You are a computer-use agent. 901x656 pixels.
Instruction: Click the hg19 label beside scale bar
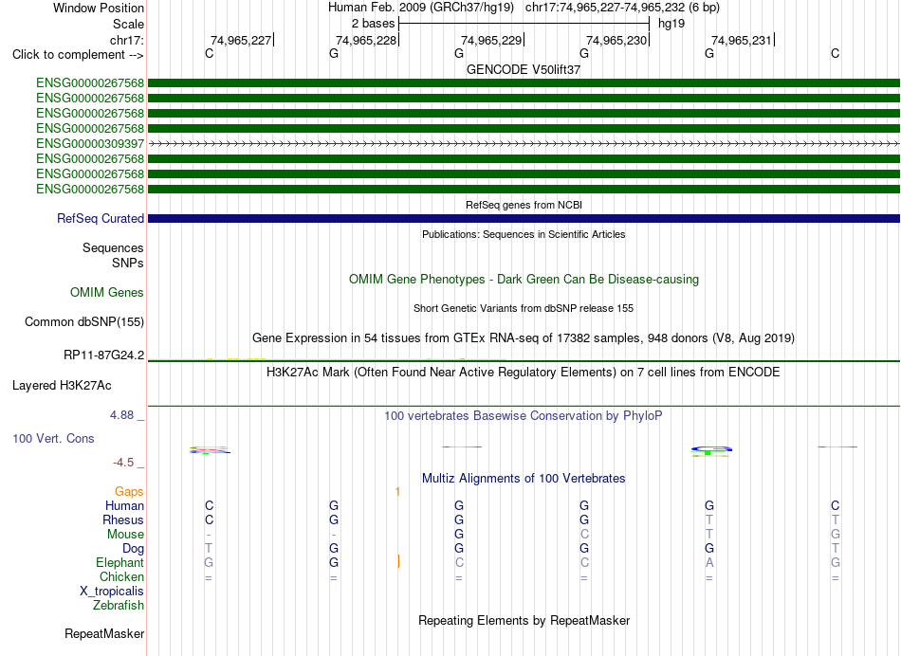[671, 24]
